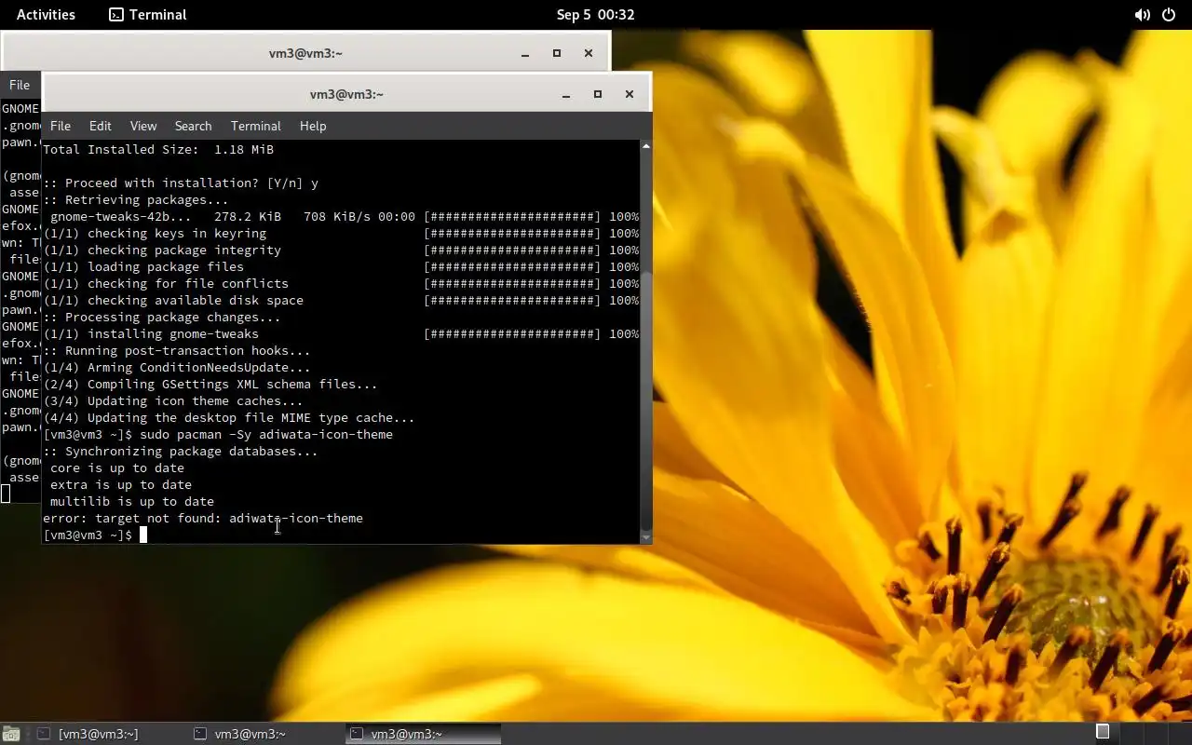
Task: Maximize the front terminal window
Action: click(597, 94)
